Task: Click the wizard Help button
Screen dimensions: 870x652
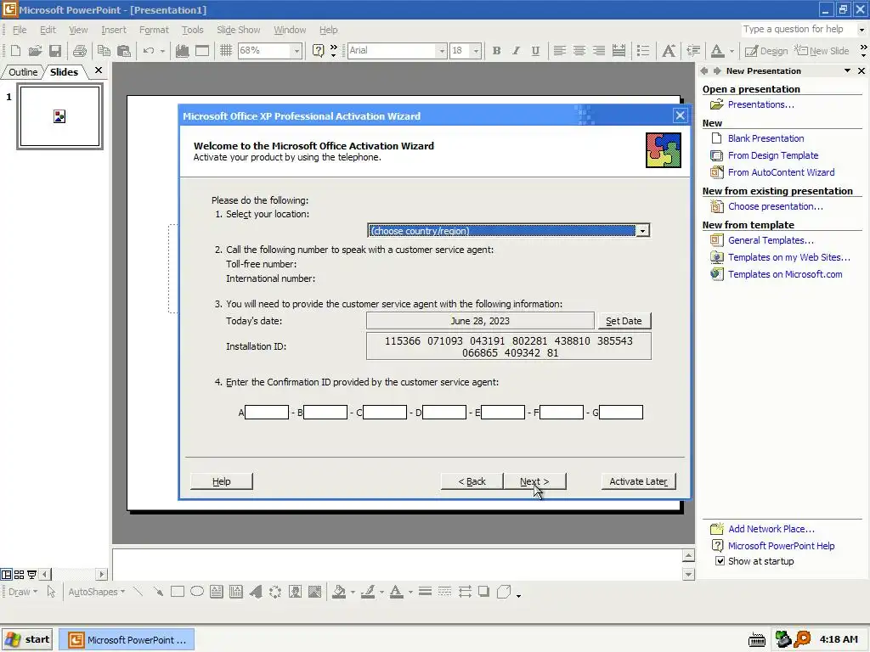Action: point(222,481)
